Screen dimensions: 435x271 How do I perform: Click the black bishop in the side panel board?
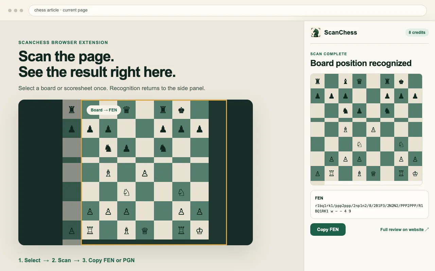345,81
